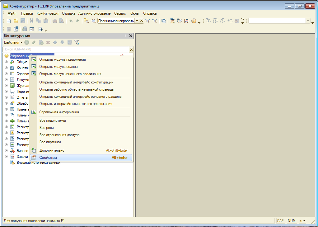
Task: Open the Файл menu
Action: (12, 13)
